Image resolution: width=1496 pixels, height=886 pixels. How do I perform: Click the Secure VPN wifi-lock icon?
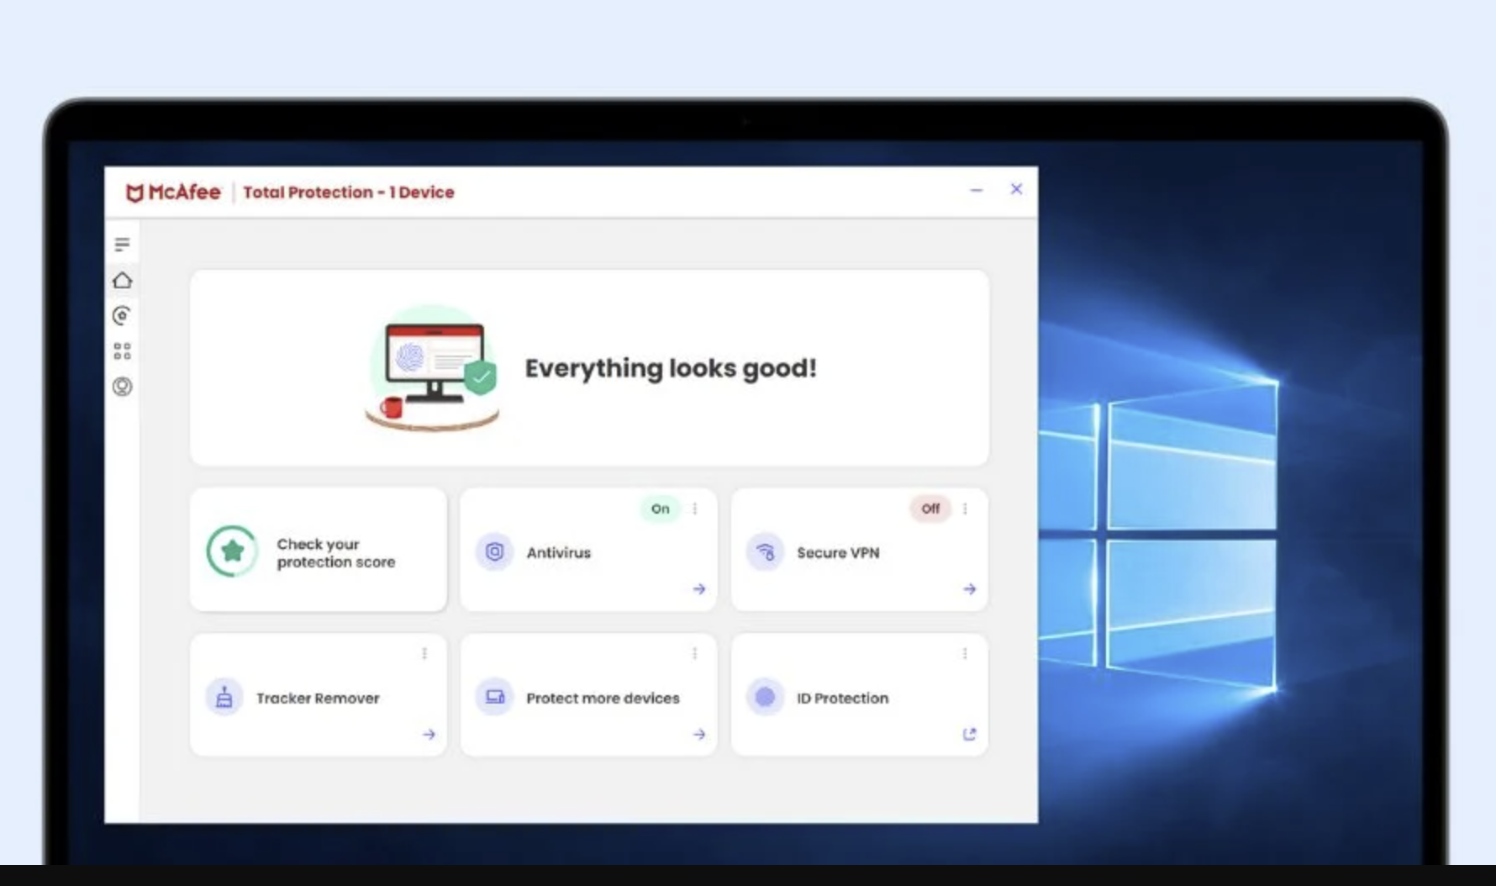(x=765, y=552)
